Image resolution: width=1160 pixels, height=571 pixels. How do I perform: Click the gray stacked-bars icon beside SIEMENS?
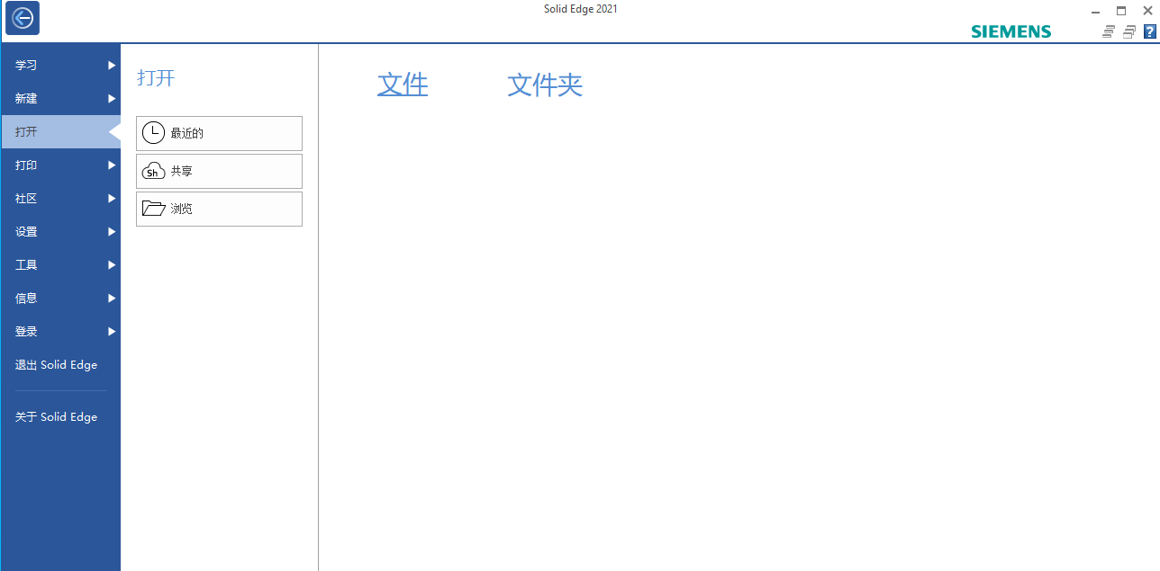point(1110,31)
